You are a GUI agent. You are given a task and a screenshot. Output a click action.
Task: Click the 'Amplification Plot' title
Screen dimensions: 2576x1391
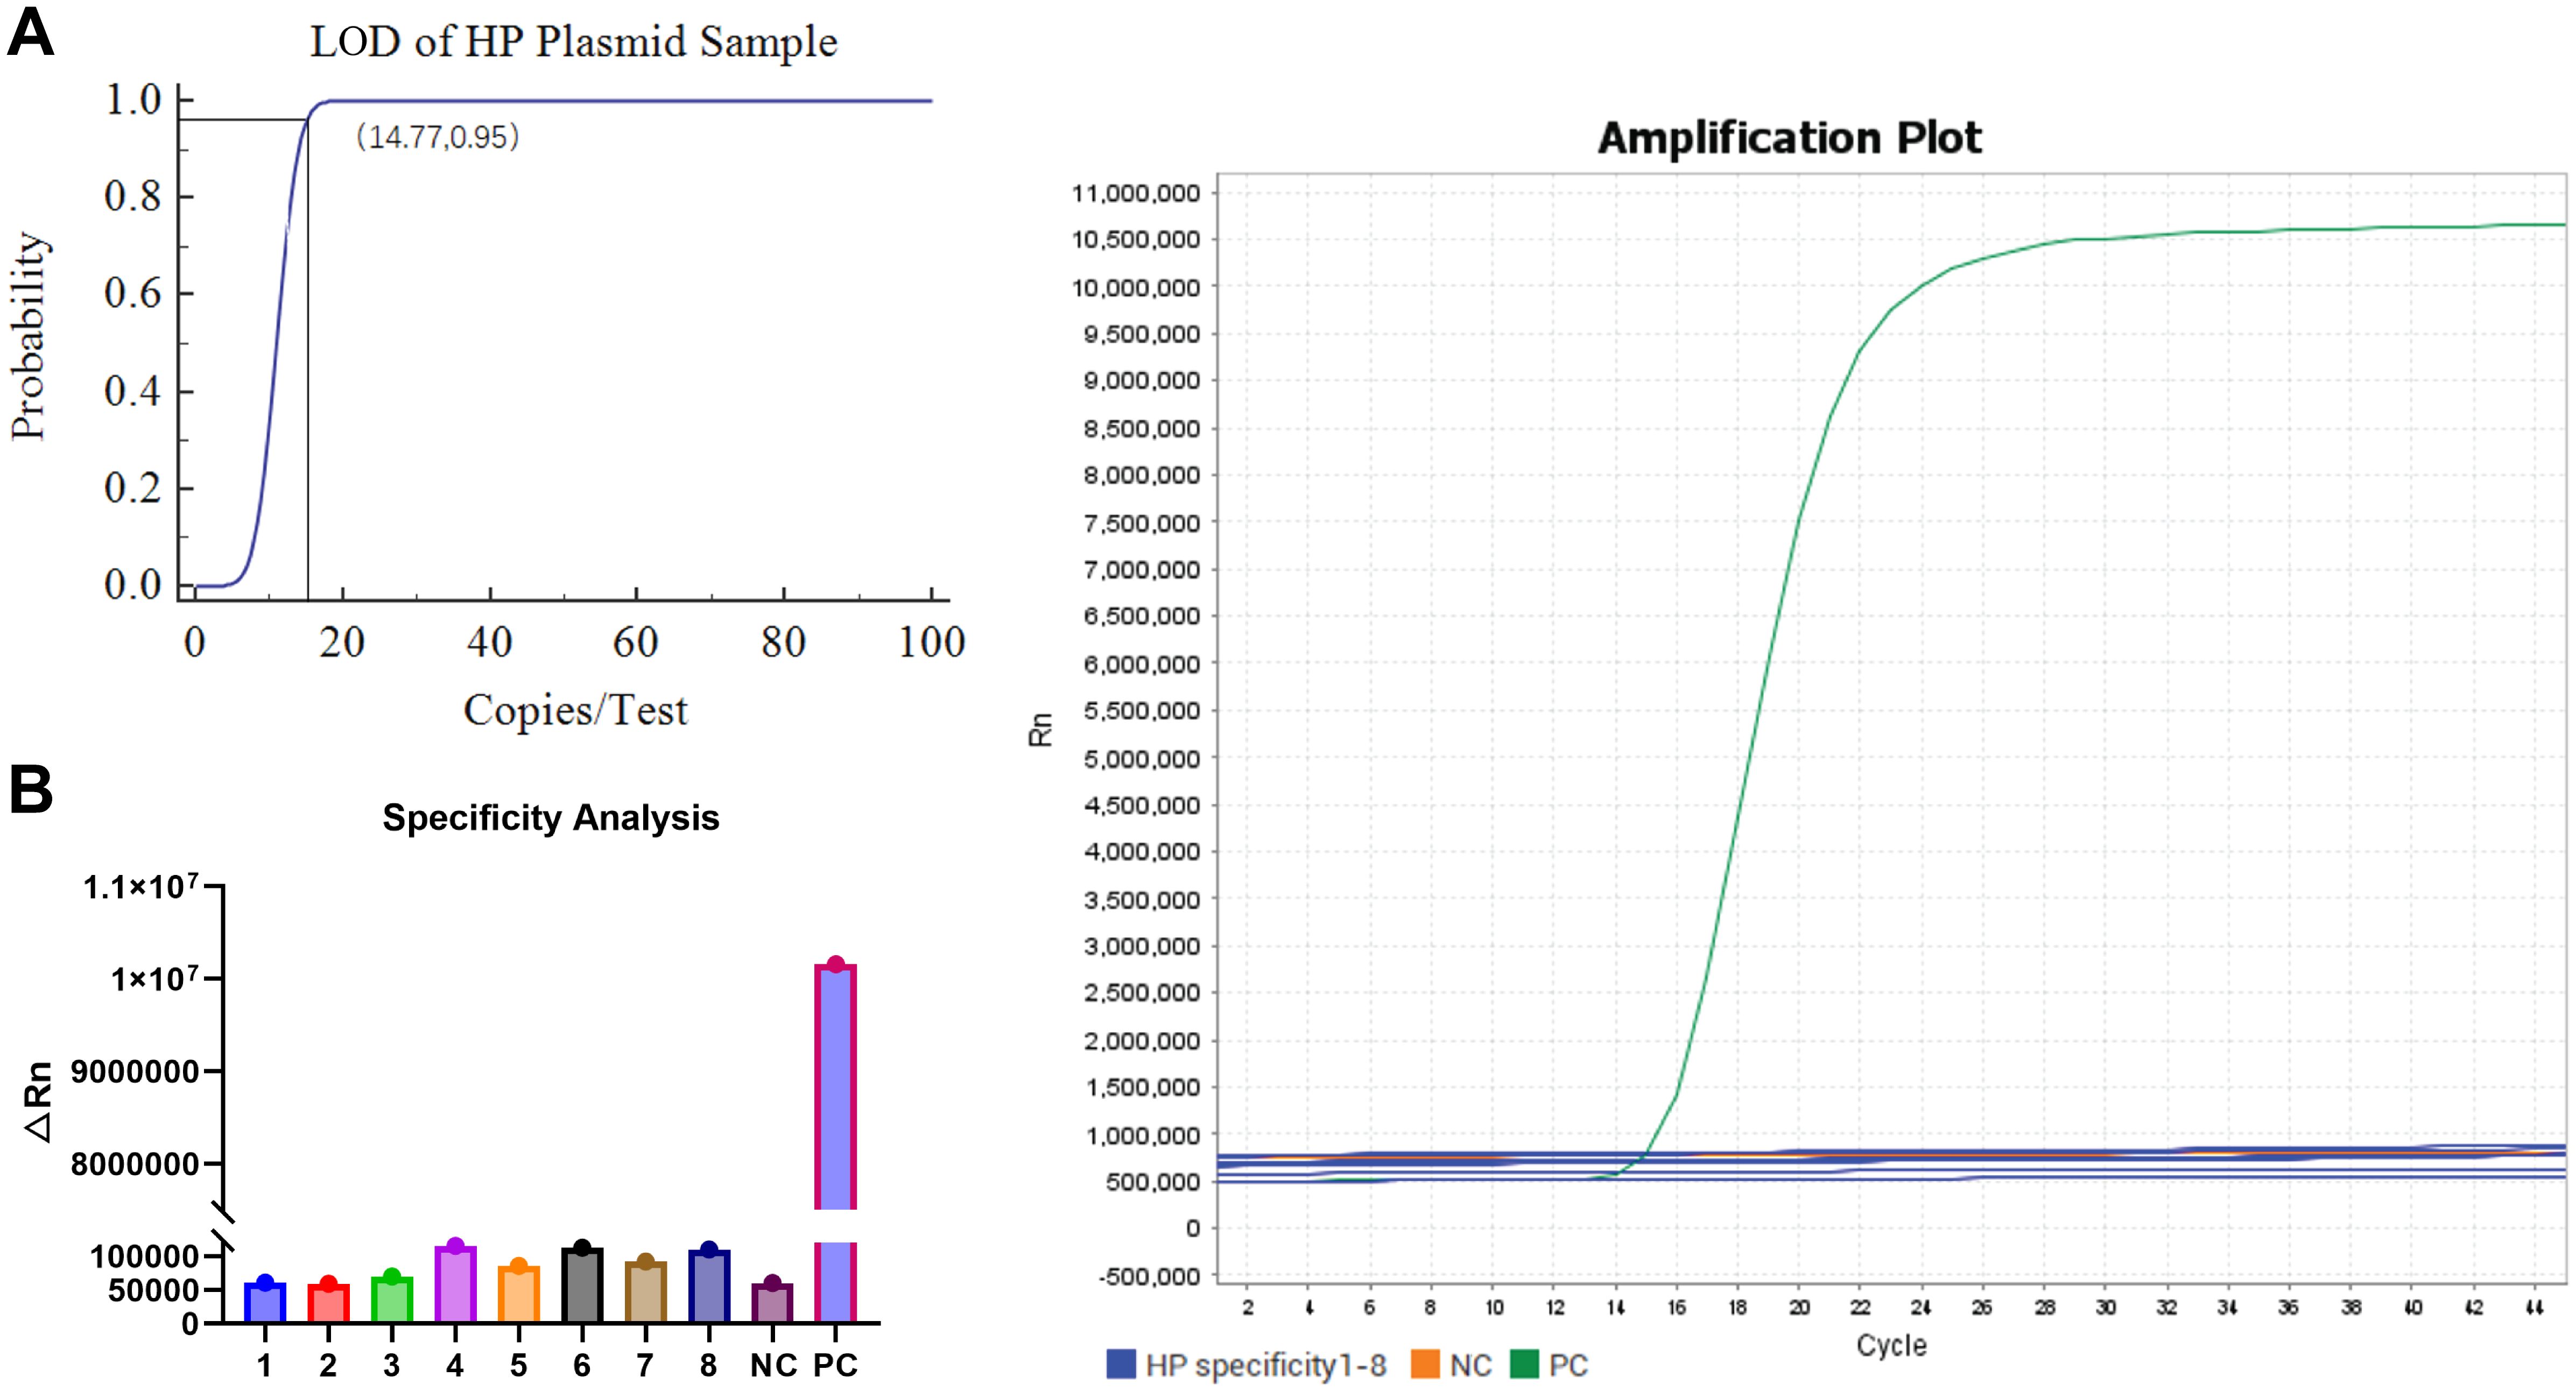[1789, 138]
